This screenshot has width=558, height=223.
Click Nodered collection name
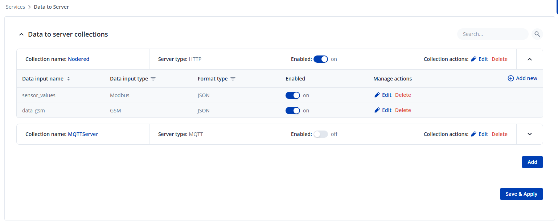click(x=78, y=59)
